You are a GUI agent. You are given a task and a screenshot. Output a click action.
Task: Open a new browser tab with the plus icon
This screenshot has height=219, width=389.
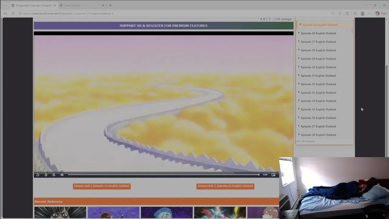[x=110, y=5]
